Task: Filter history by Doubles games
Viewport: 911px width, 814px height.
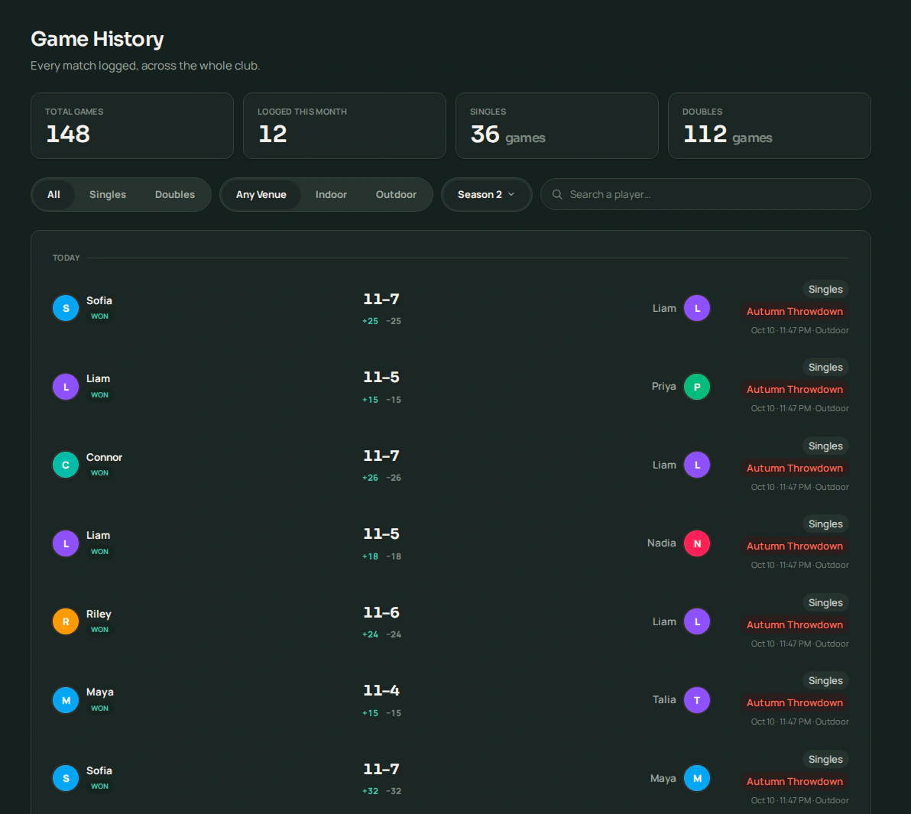Action: pos(175,195)
